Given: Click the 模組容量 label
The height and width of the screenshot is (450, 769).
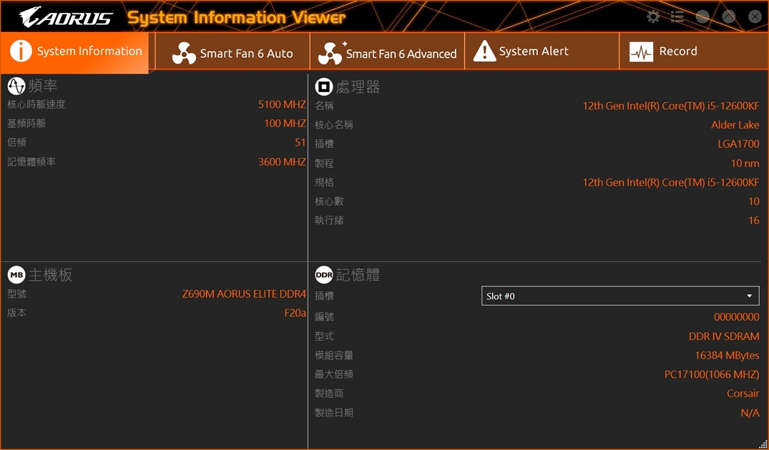Looking at the screenshot, I should [334, 356].
